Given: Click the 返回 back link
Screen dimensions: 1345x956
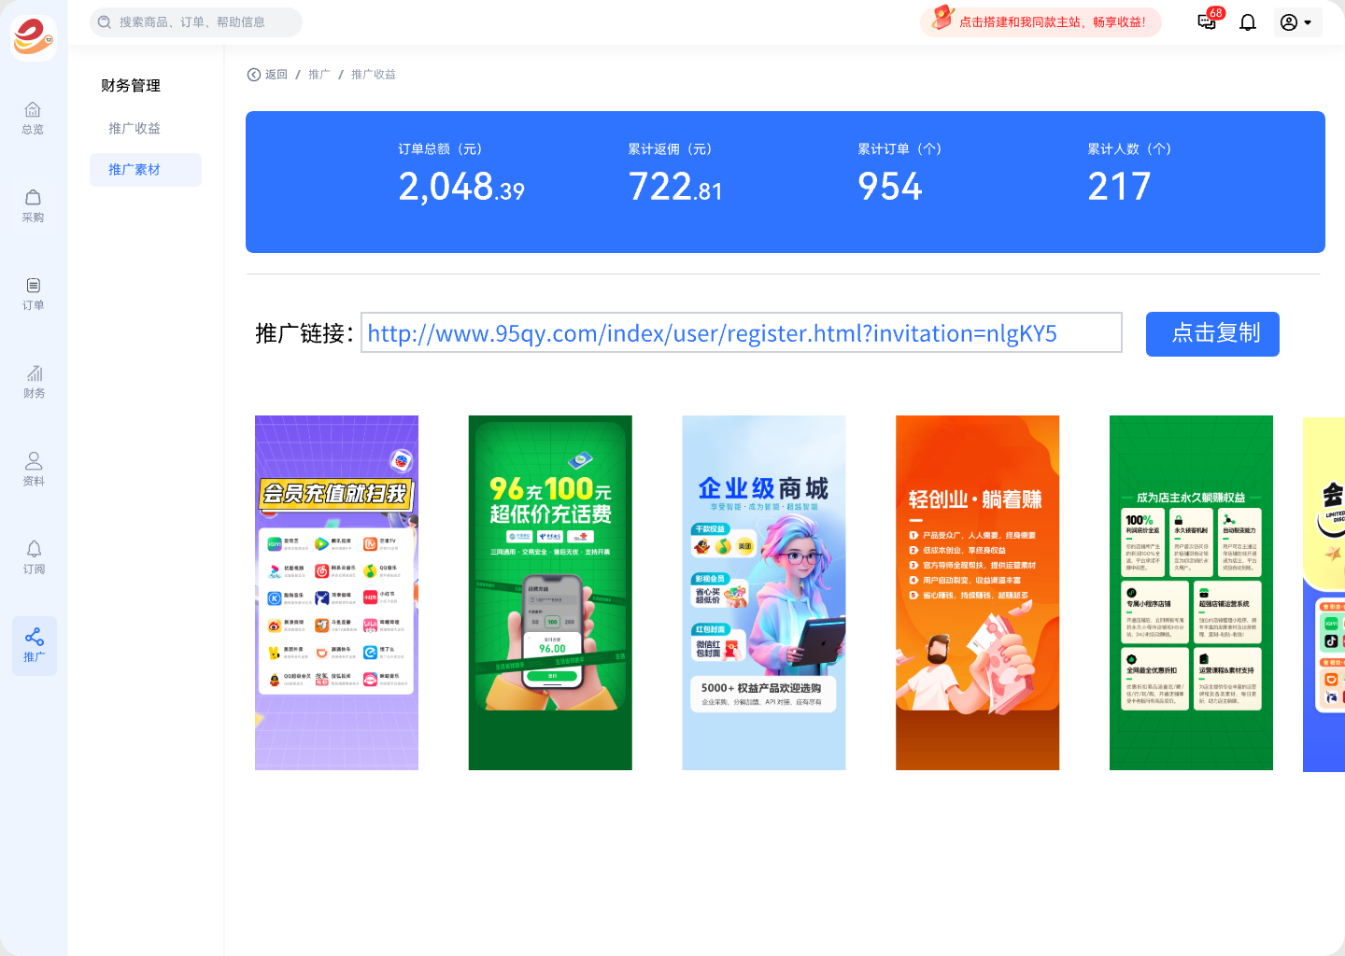Looking at the screenshot, I should click(x=267, y=75).
